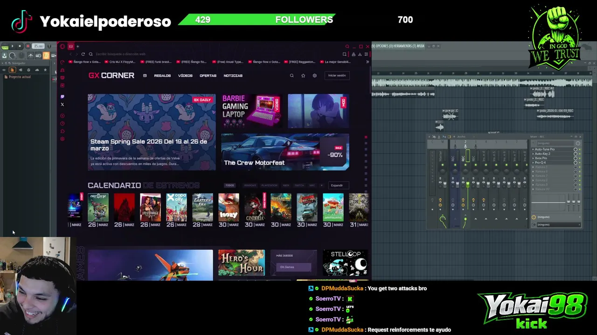Toggle FL Studio countdown before recording icon

[x=46, y=55]
